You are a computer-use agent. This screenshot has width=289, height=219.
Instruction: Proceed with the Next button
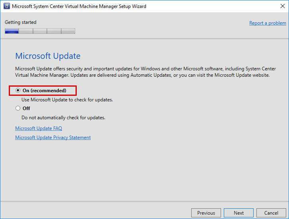[x=239, y=213]
